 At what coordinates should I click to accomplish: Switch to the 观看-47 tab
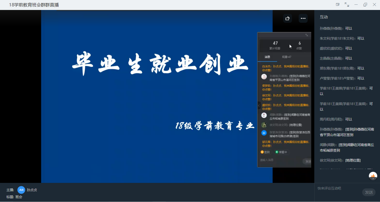[286, 57]
